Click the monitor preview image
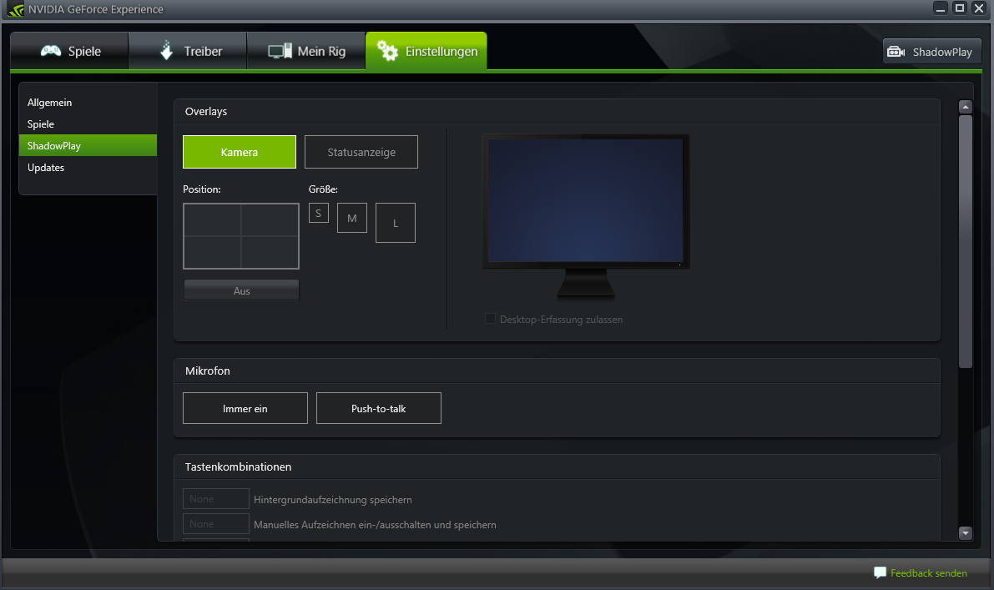The height and width of the screenshot is (590, 994). [586, 215]
